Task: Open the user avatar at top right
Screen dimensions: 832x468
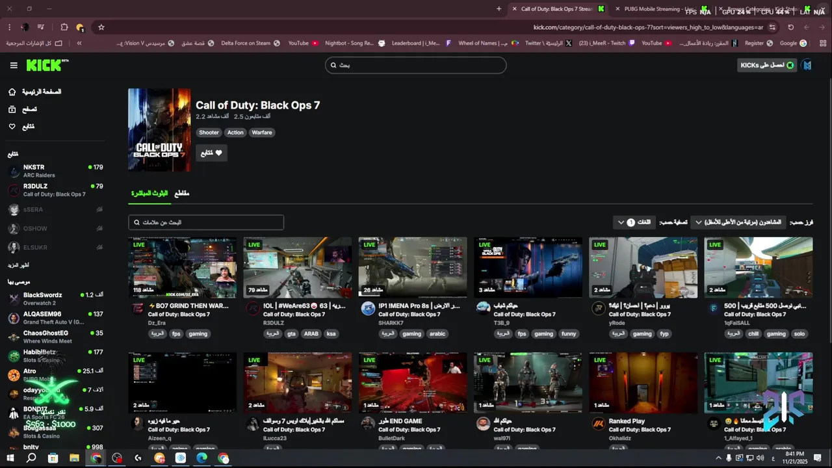Action: pyautogui.click(x=807, y=65)
